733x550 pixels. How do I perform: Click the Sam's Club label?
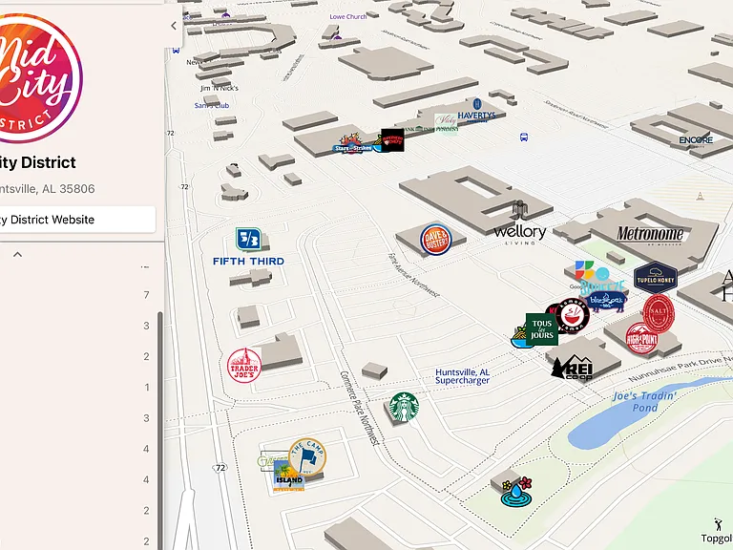tap(212, 106)
